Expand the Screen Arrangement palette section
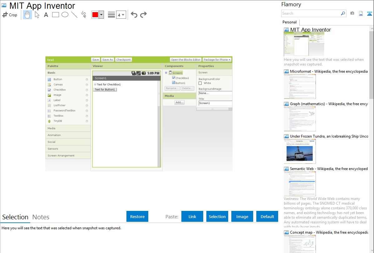Screen dimensions: 374x253 [x=68, y=155]
